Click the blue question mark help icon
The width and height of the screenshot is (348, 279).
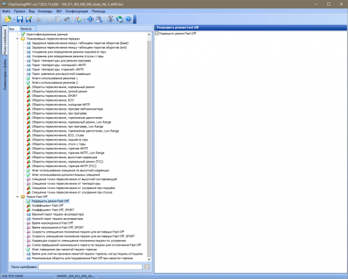[128, 19]
